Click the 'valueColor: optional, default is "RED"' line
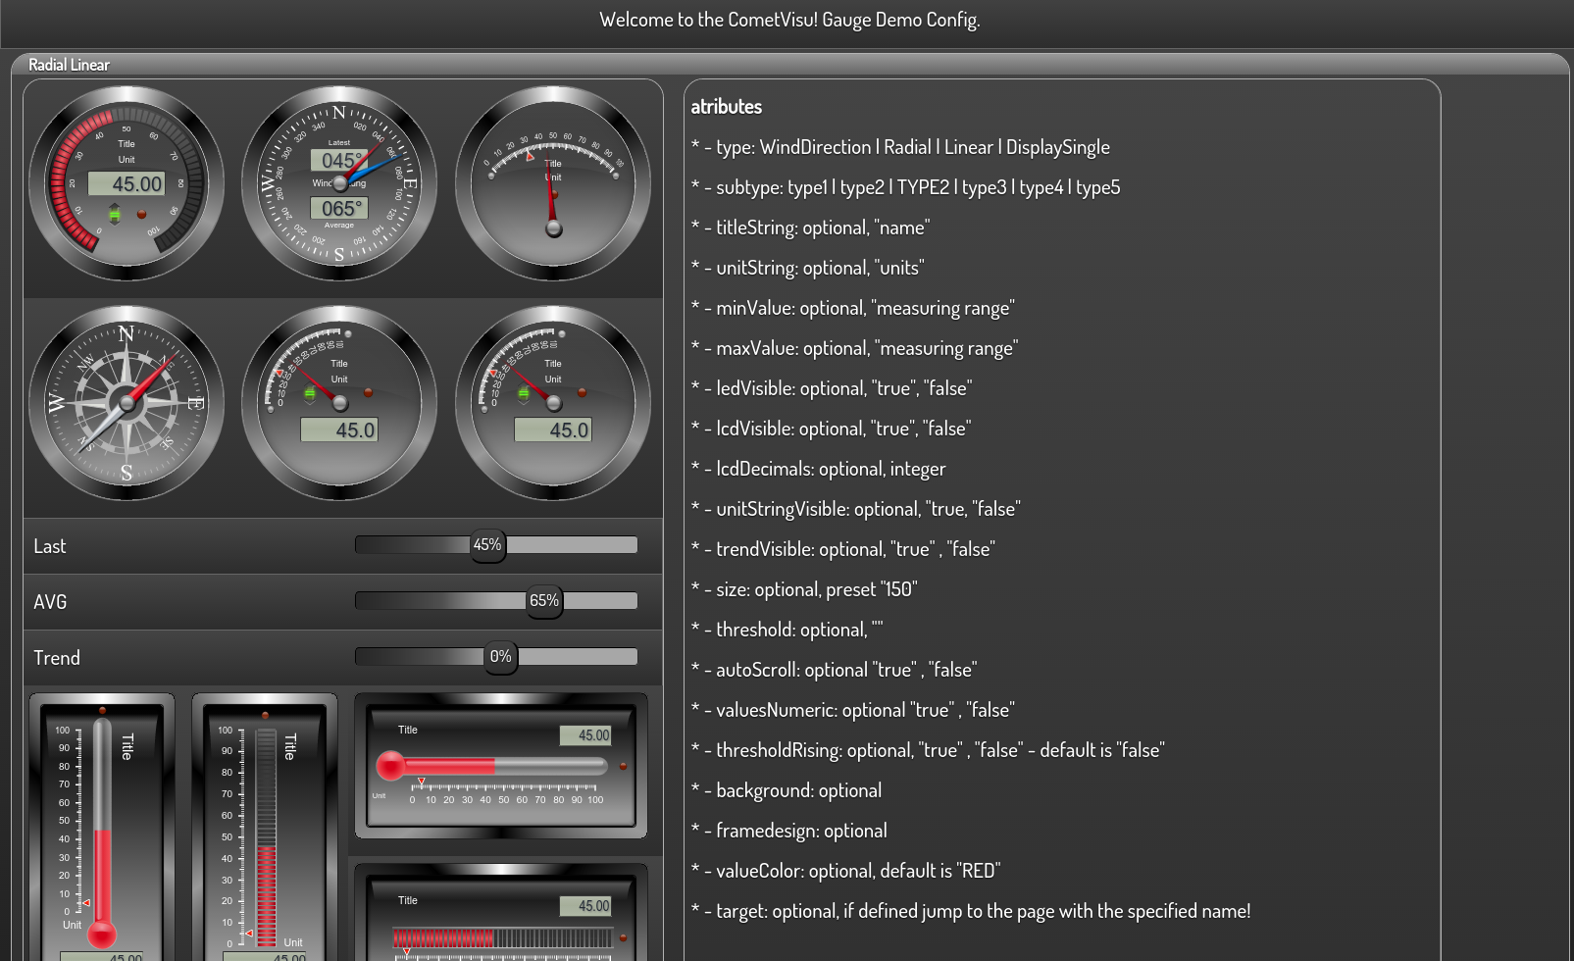 click(x=845, y=871)
